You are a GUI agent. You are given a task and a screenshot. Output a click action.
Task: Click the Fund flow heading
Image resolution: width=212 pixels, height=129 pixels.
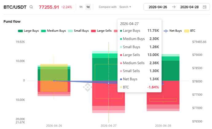point(12,21)
